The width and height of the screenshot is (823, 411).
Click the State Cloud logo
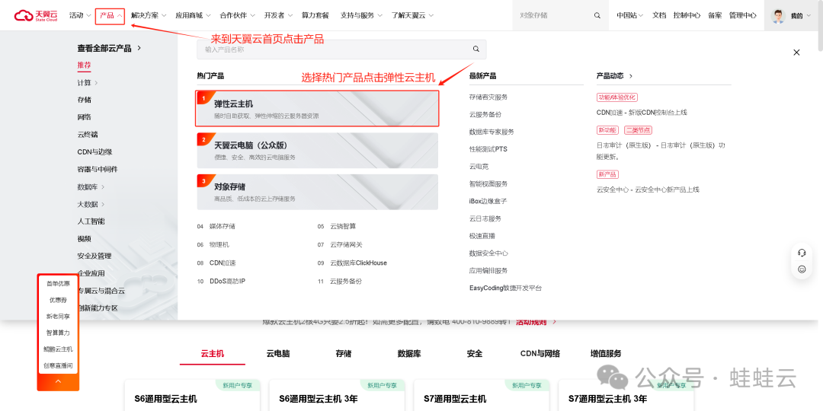pyautogui.click(x=37, y=16)
